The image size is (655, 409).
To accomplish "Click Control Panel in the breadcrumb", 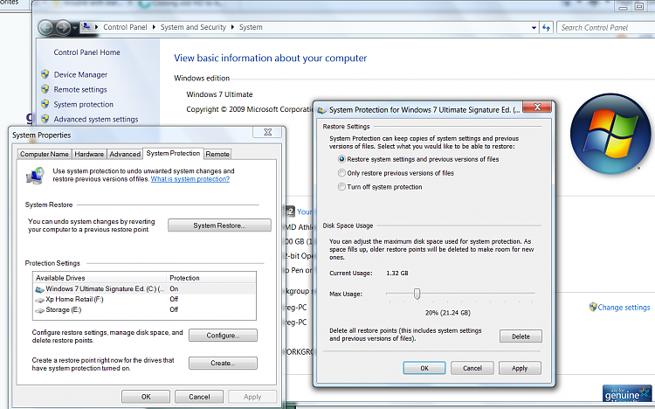I will coord(125,27).
